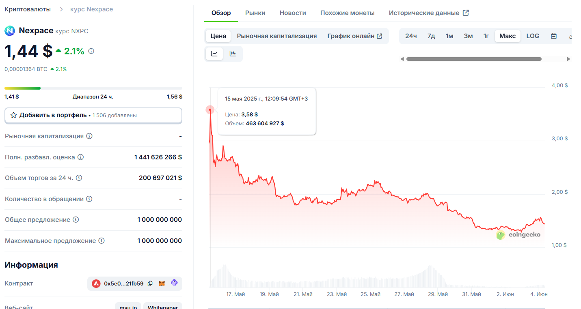
Task: Show info tooltip for Общее предложение
Action: pyautogui.click(x=76, y=220)
